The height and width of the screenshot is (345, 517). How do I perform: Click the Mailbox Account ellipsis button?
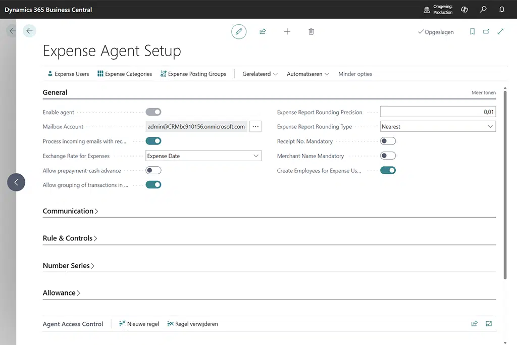coord(255,127)
